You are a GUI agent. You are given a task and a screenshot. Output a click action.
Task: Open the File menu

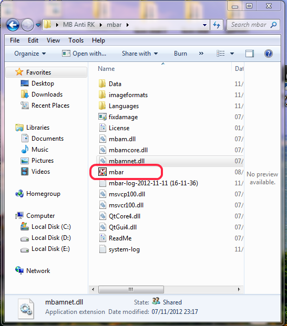[x=15, y=40]
